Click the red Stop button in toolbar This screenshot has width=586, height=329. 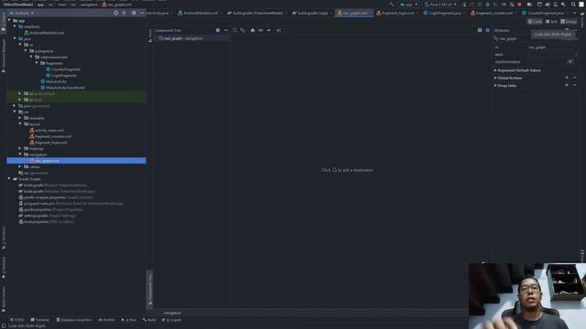[519, 5]
